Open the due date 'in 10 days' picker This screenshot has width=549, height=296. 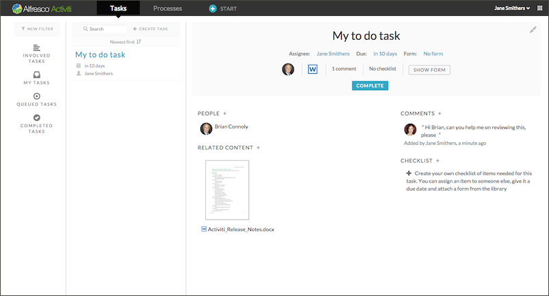[x=385, y=53]
